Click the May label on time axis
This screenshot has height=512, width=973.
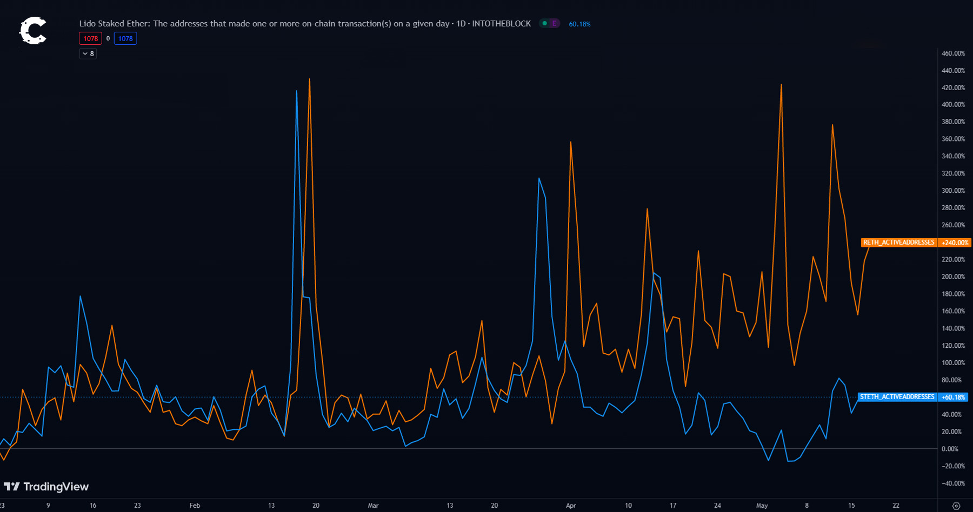click(762, 506)
